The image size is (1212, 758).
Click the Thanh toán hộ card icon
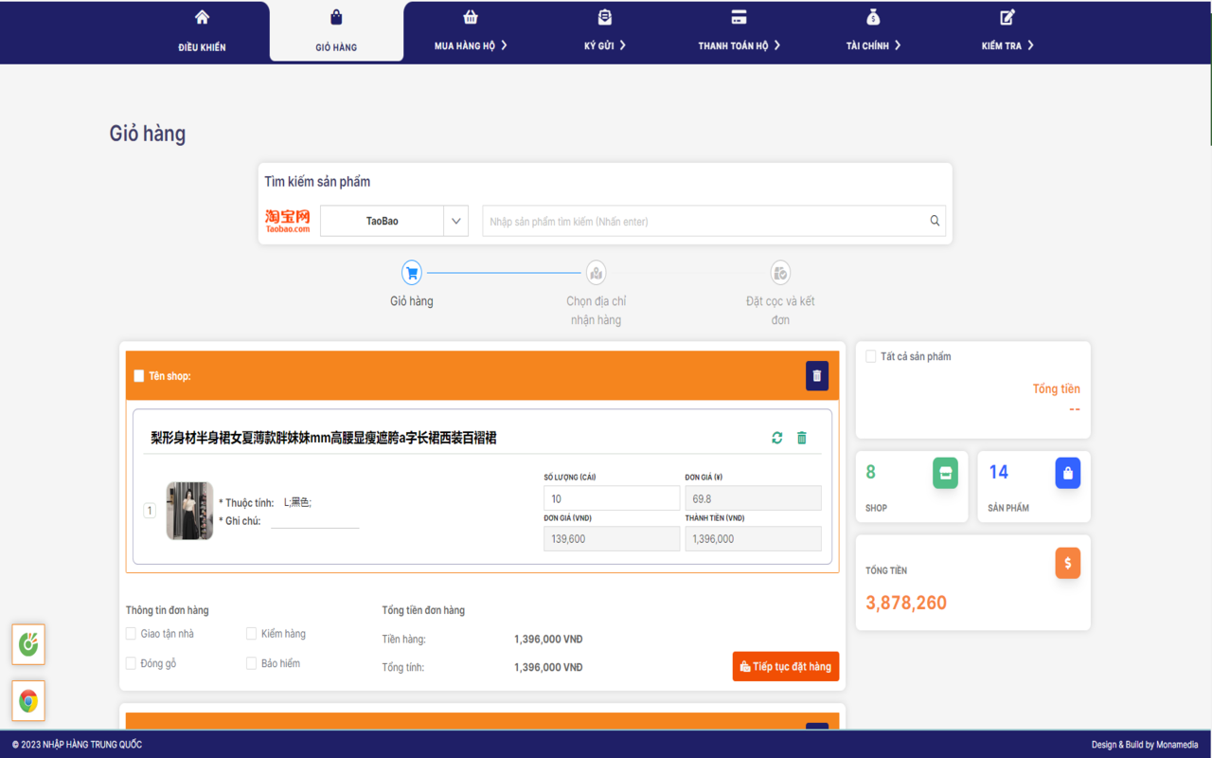[739, 17]
